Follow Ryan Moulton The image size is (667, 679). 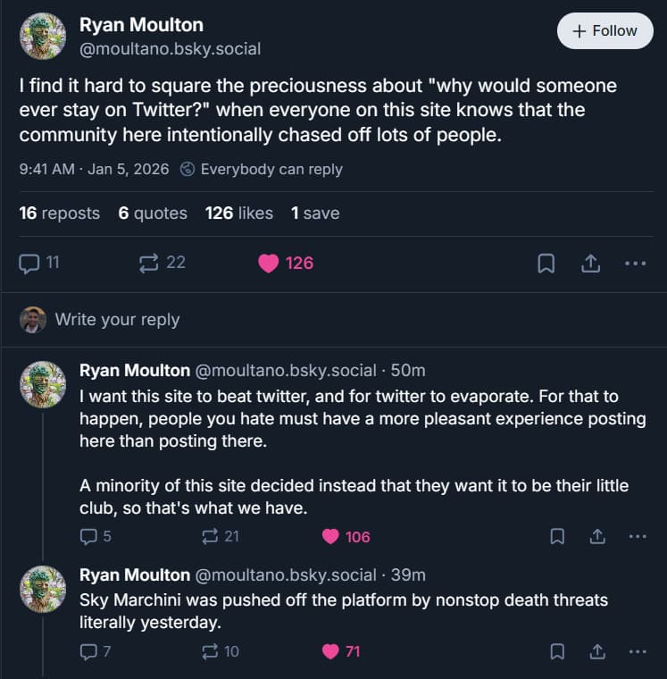coord(604,30)
